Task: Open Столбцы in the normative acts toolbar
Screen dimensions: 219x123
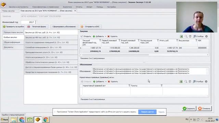Action: 198,82
